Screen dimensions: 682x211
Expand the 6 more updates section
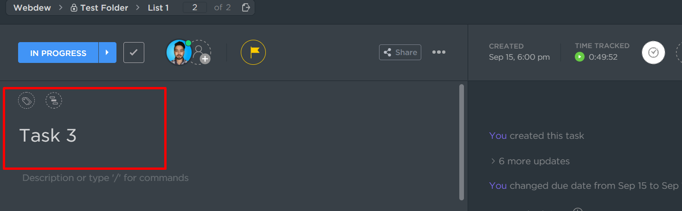[x=529, y=161]
